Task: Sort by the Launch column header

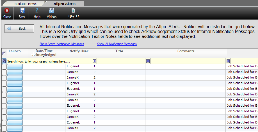Action: click(15, 51)
